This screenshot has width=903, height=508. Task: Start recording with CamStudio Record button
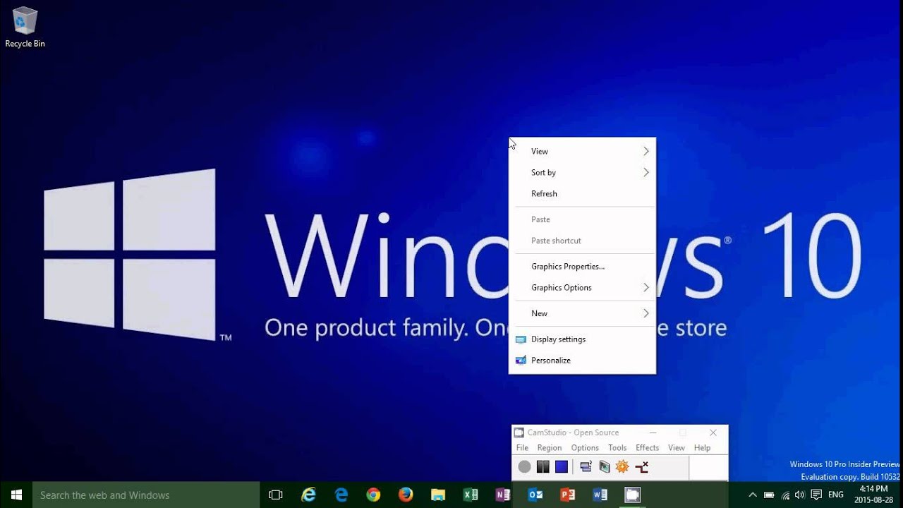tap(524, 466)
